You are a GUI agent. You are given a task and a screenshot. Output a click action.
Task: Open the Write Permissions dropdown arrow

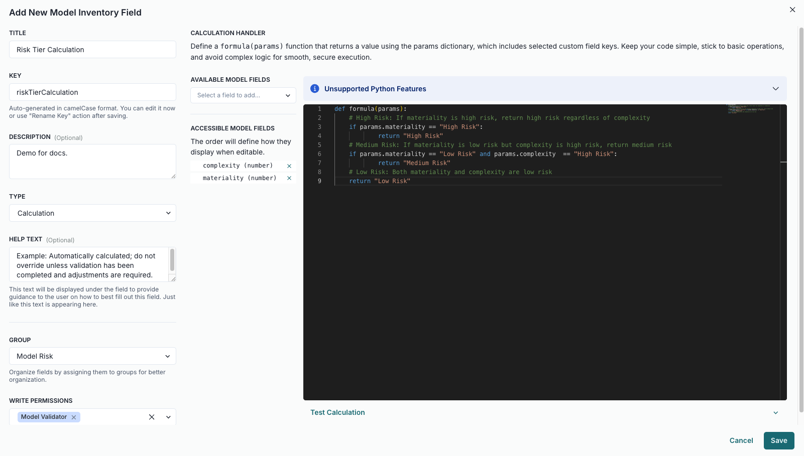coord(168,417)
